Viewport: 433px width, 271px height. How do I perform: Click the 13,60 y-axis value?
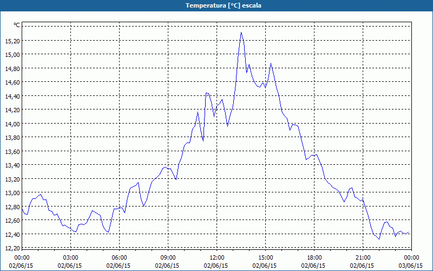pyautogui.click(x=12, y=152)
